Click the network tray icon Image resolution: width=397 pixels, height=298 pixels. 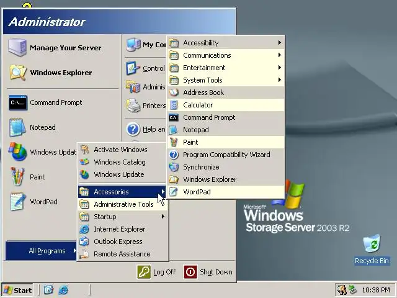(x=352, y=290)
